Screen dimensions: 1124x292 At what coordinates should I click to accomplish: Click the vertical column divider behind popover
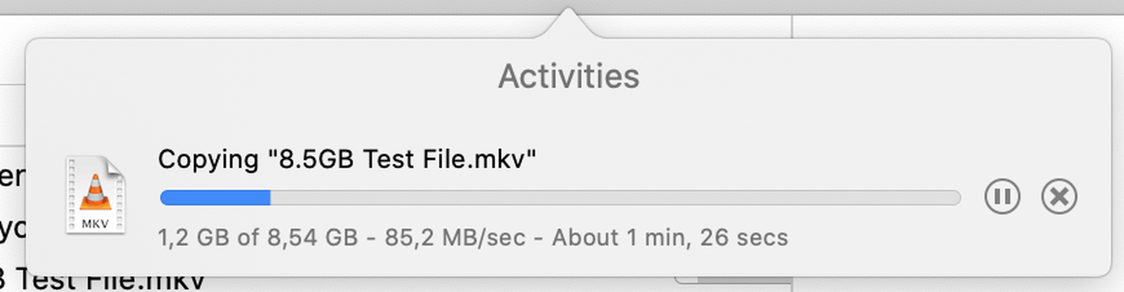[792, 26]
